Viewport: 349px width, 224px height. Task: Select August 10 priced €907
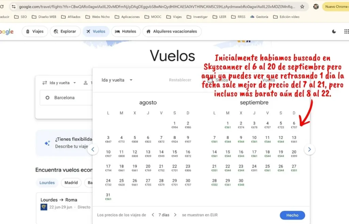point(108,154)
